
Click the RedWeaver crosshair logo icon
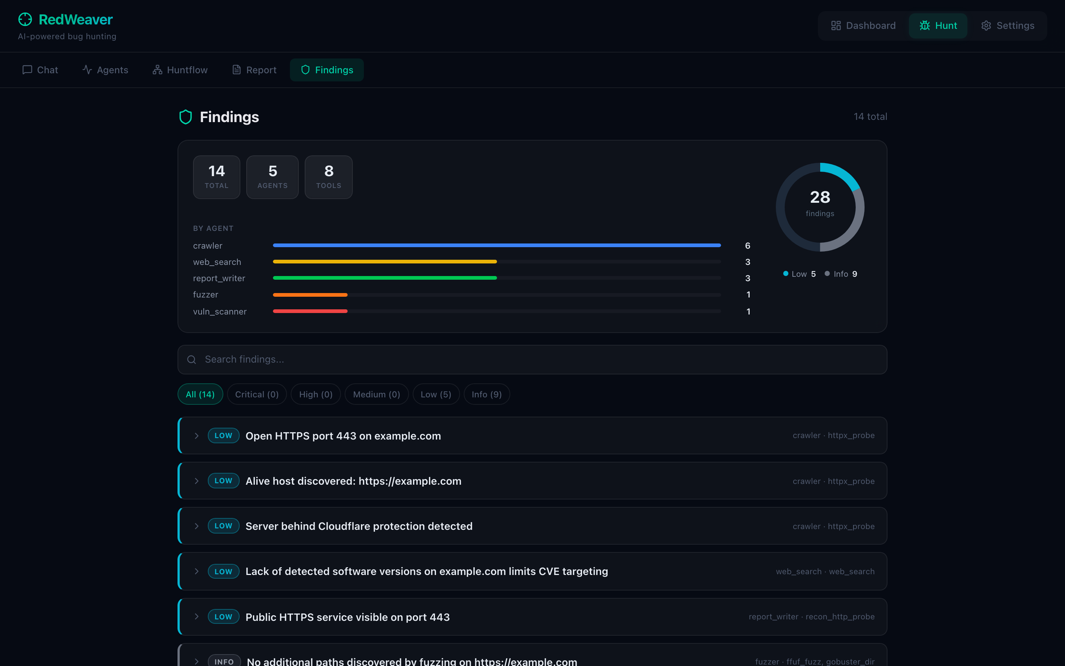pyautogui.click(x=25, y=19)
